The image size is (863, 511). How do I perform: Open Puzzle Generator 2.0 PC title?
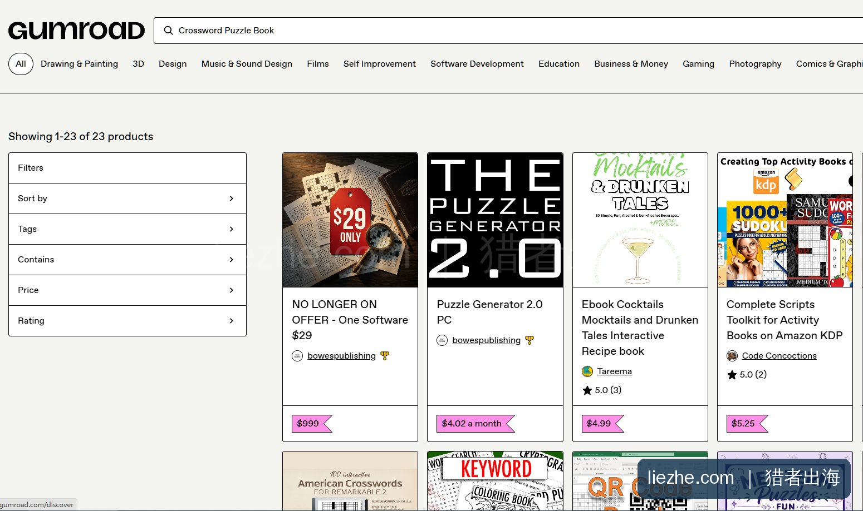click(489, 312)
